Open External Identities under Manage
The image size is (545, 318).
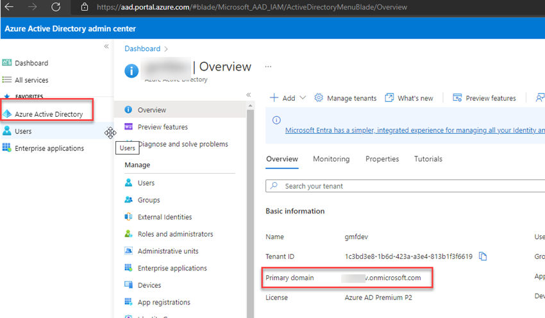165,217
